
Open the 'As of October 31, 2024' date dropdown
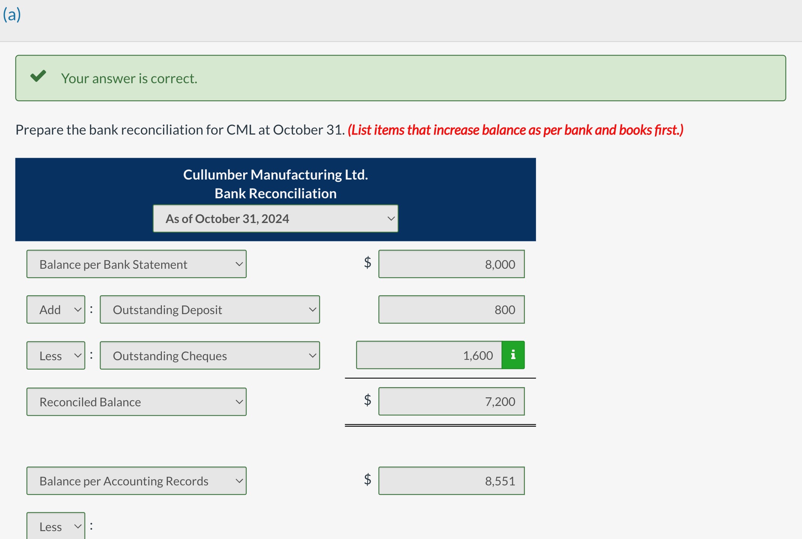[x=275, y=219]
